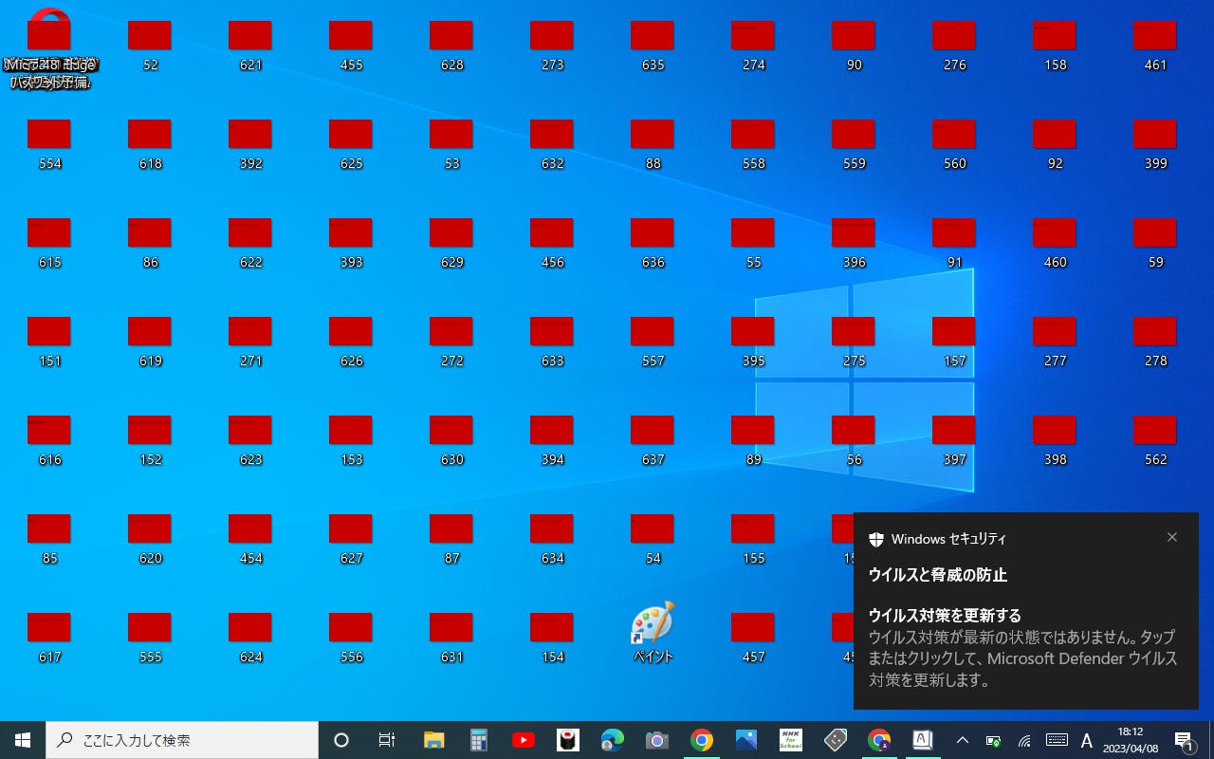Open Photos app from the taskbar
Image resolution: width=1214 pixels, height=759 pixels.
click(745, 740)
